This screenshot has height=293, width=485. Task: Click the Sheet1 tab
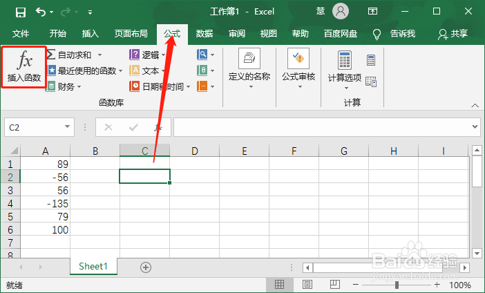[x=93, y=266]
